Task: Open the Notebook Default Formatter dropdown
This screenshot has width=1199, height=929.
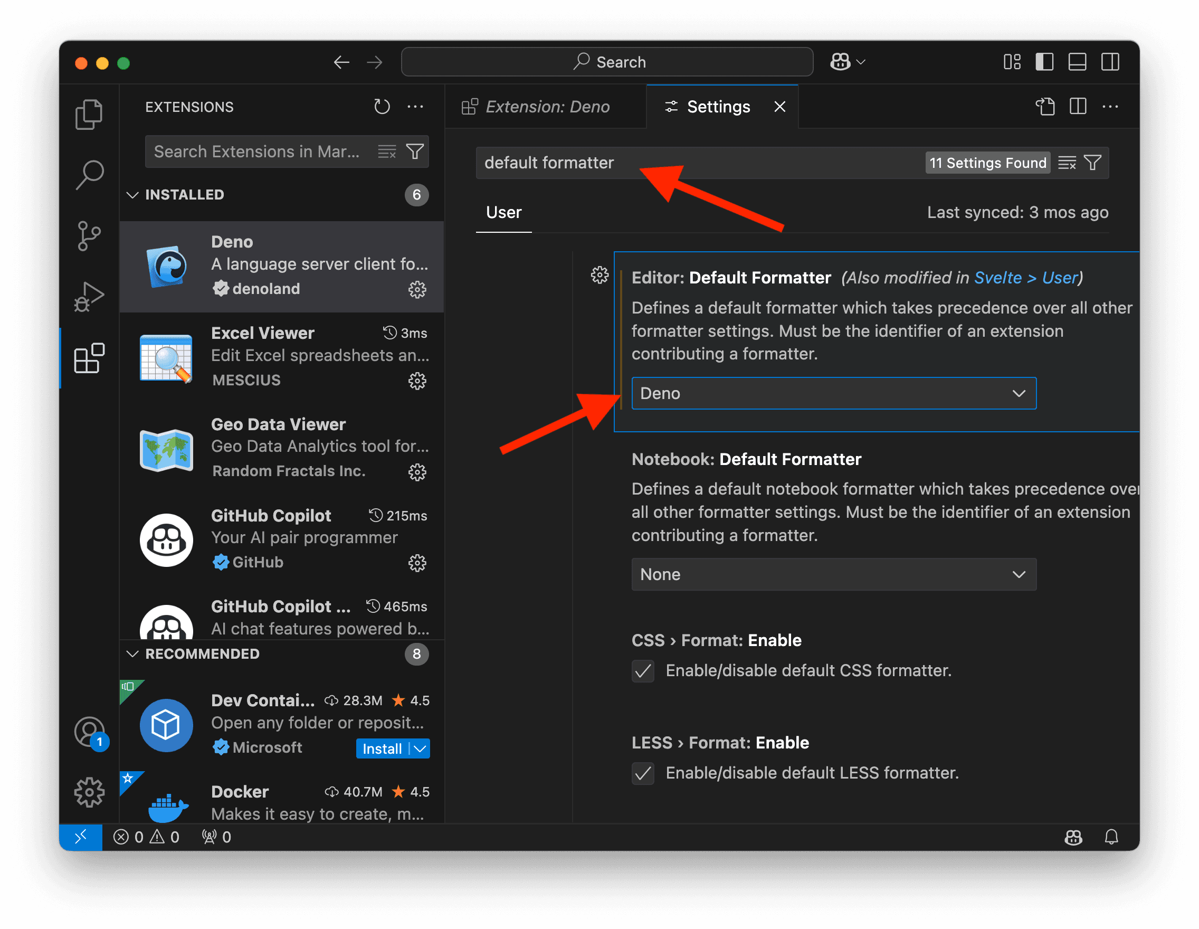Action: 833,574
